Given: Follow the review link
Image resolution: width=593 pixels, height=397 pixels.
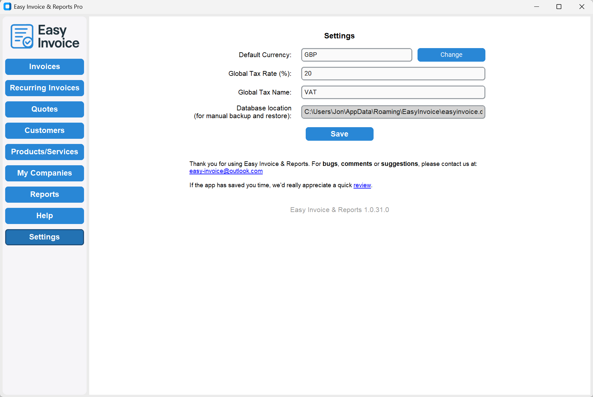Looking at the screenshot, I should (x=362, y=185).
